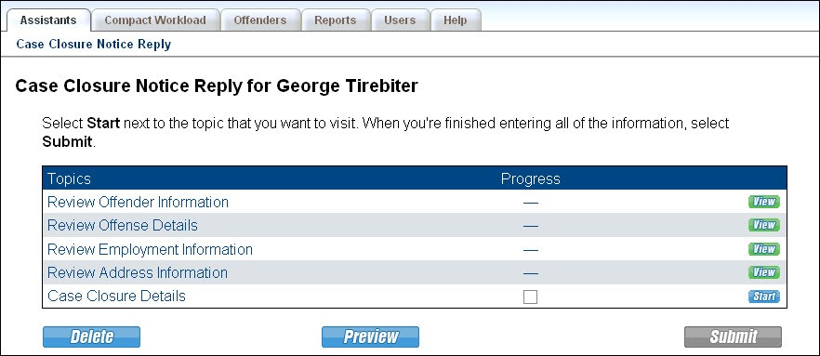This screenshot has width=820, height=356.
Task: Open the Case Closure Details topic
Action: tap(116, 296)
